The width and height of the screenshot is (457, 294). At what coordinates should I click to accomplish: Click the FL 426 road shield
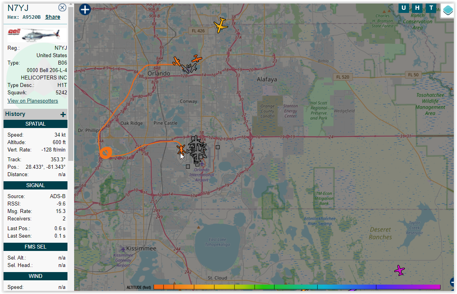click(x=198, y=31)
